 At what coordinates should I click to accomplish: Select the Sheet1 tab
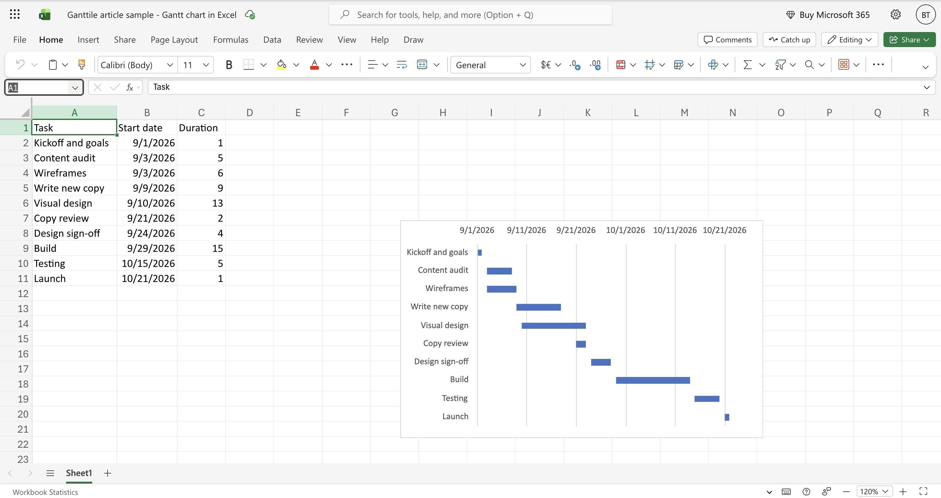coord(79,473)
